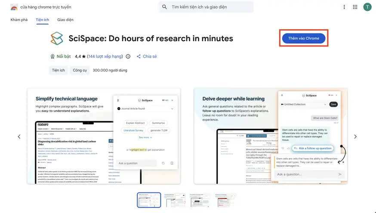The width and height of the screenshot is (376, 213).
Task: Click the SciSpace extension logo
Action: point(57,39)
